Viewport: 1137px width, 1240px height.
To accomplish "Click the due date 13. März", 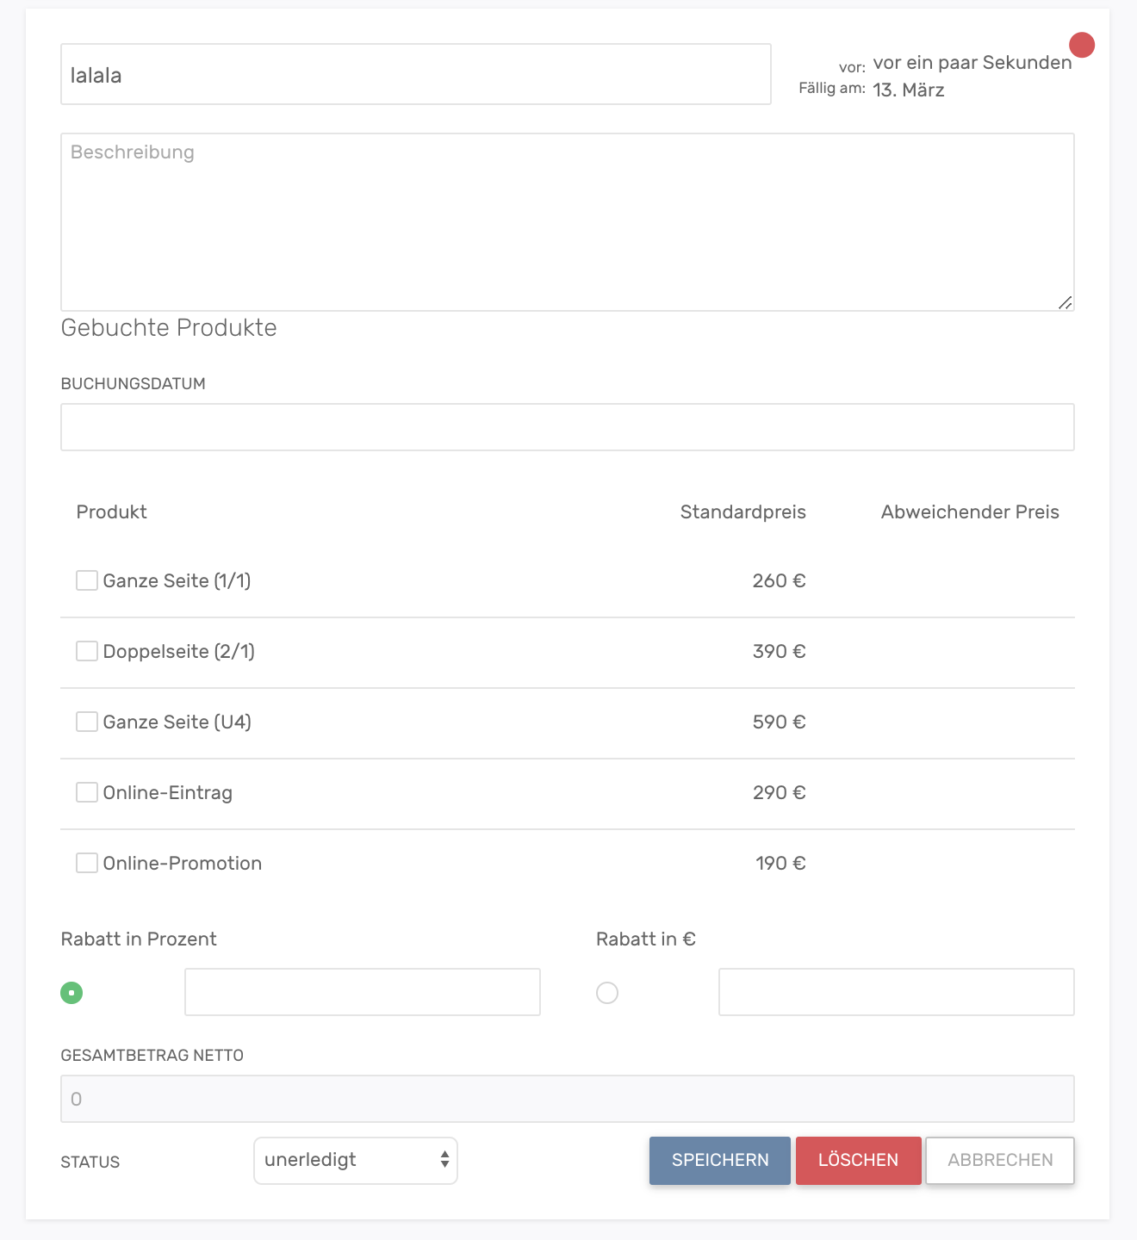I will click(x=908, y=90).
